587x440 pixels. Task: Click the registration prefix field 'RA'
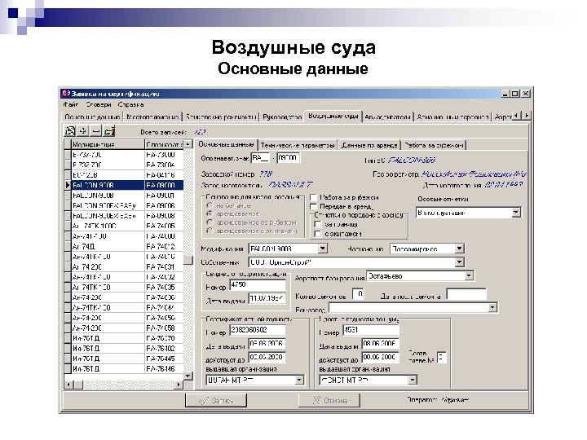tap(260, 157)
